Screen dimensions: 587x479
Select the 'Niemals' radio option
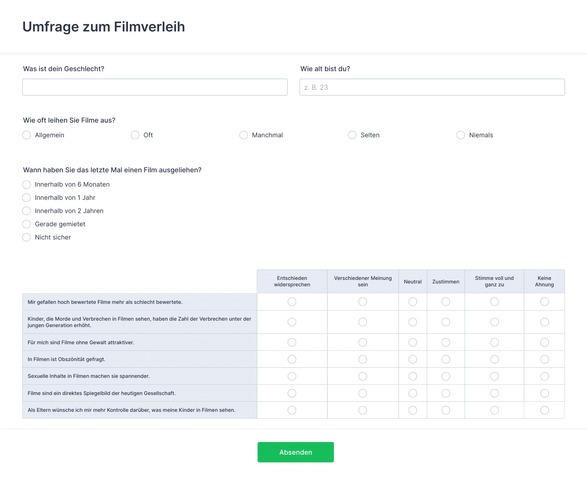click(460, 135)
